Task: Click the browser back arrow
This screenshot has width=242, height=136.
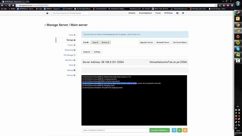Action: 2,5
